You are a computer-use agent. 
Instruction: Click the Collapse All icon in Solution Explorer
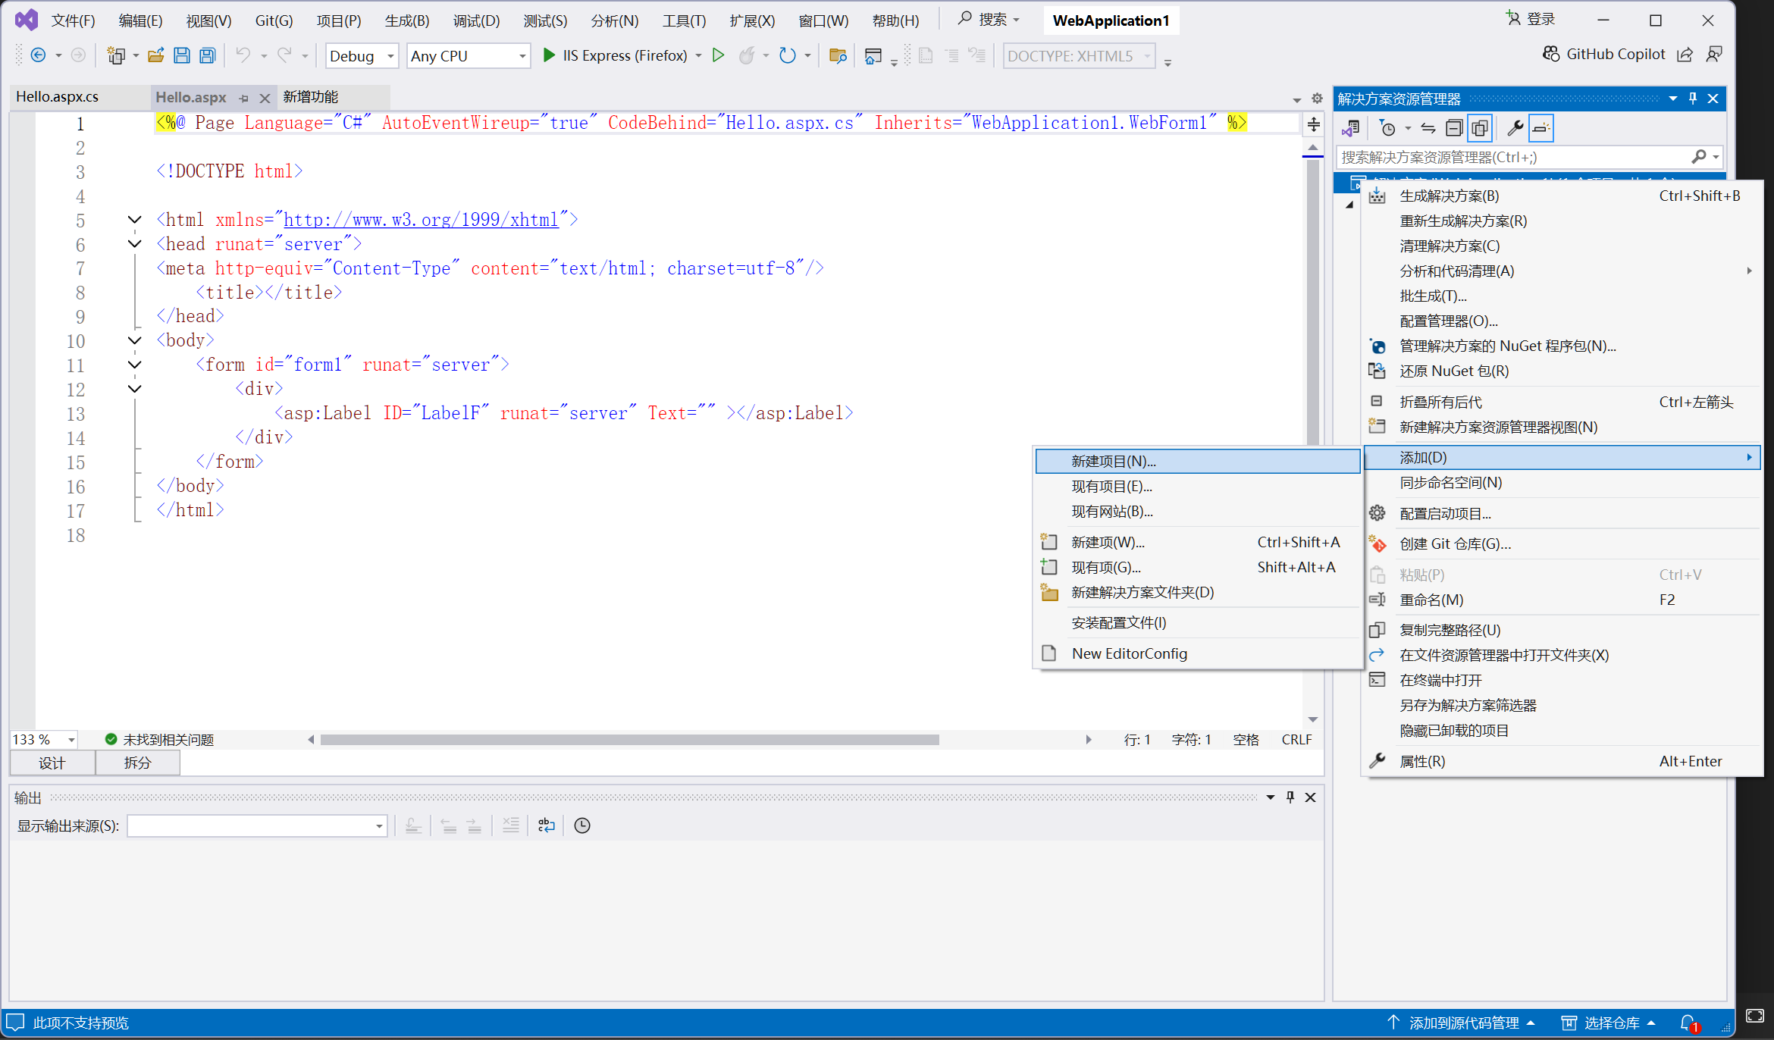coord(1453,128)
